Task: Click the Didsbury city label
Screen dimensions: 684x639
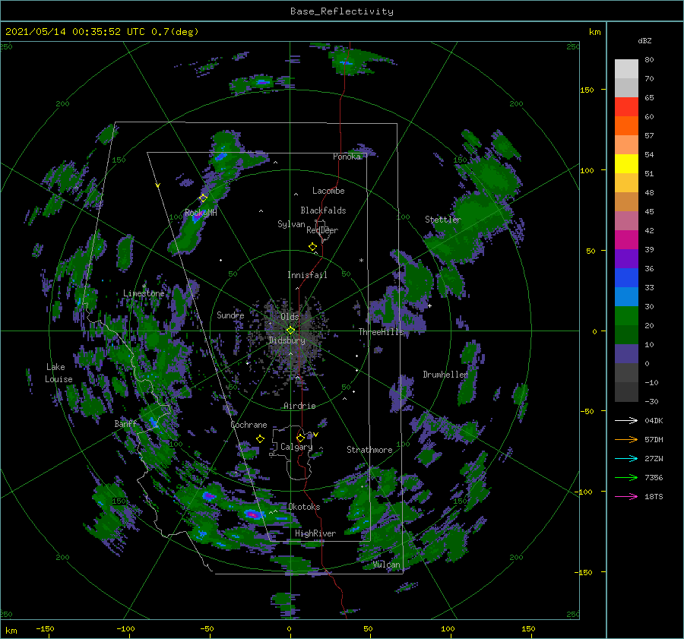Action: point(287,340)
